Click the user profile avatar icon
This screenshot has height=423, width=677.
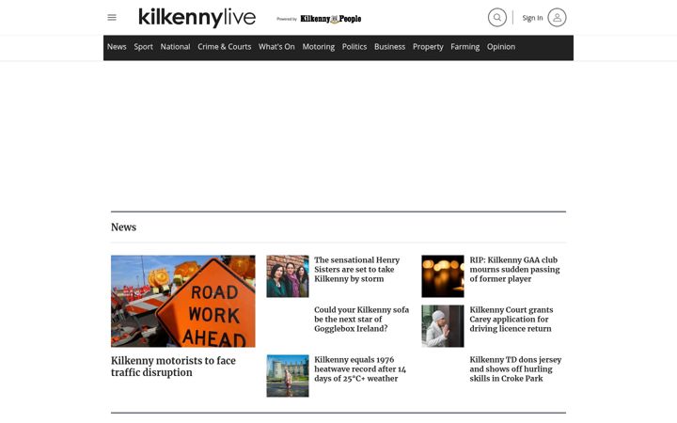point(557,18)
